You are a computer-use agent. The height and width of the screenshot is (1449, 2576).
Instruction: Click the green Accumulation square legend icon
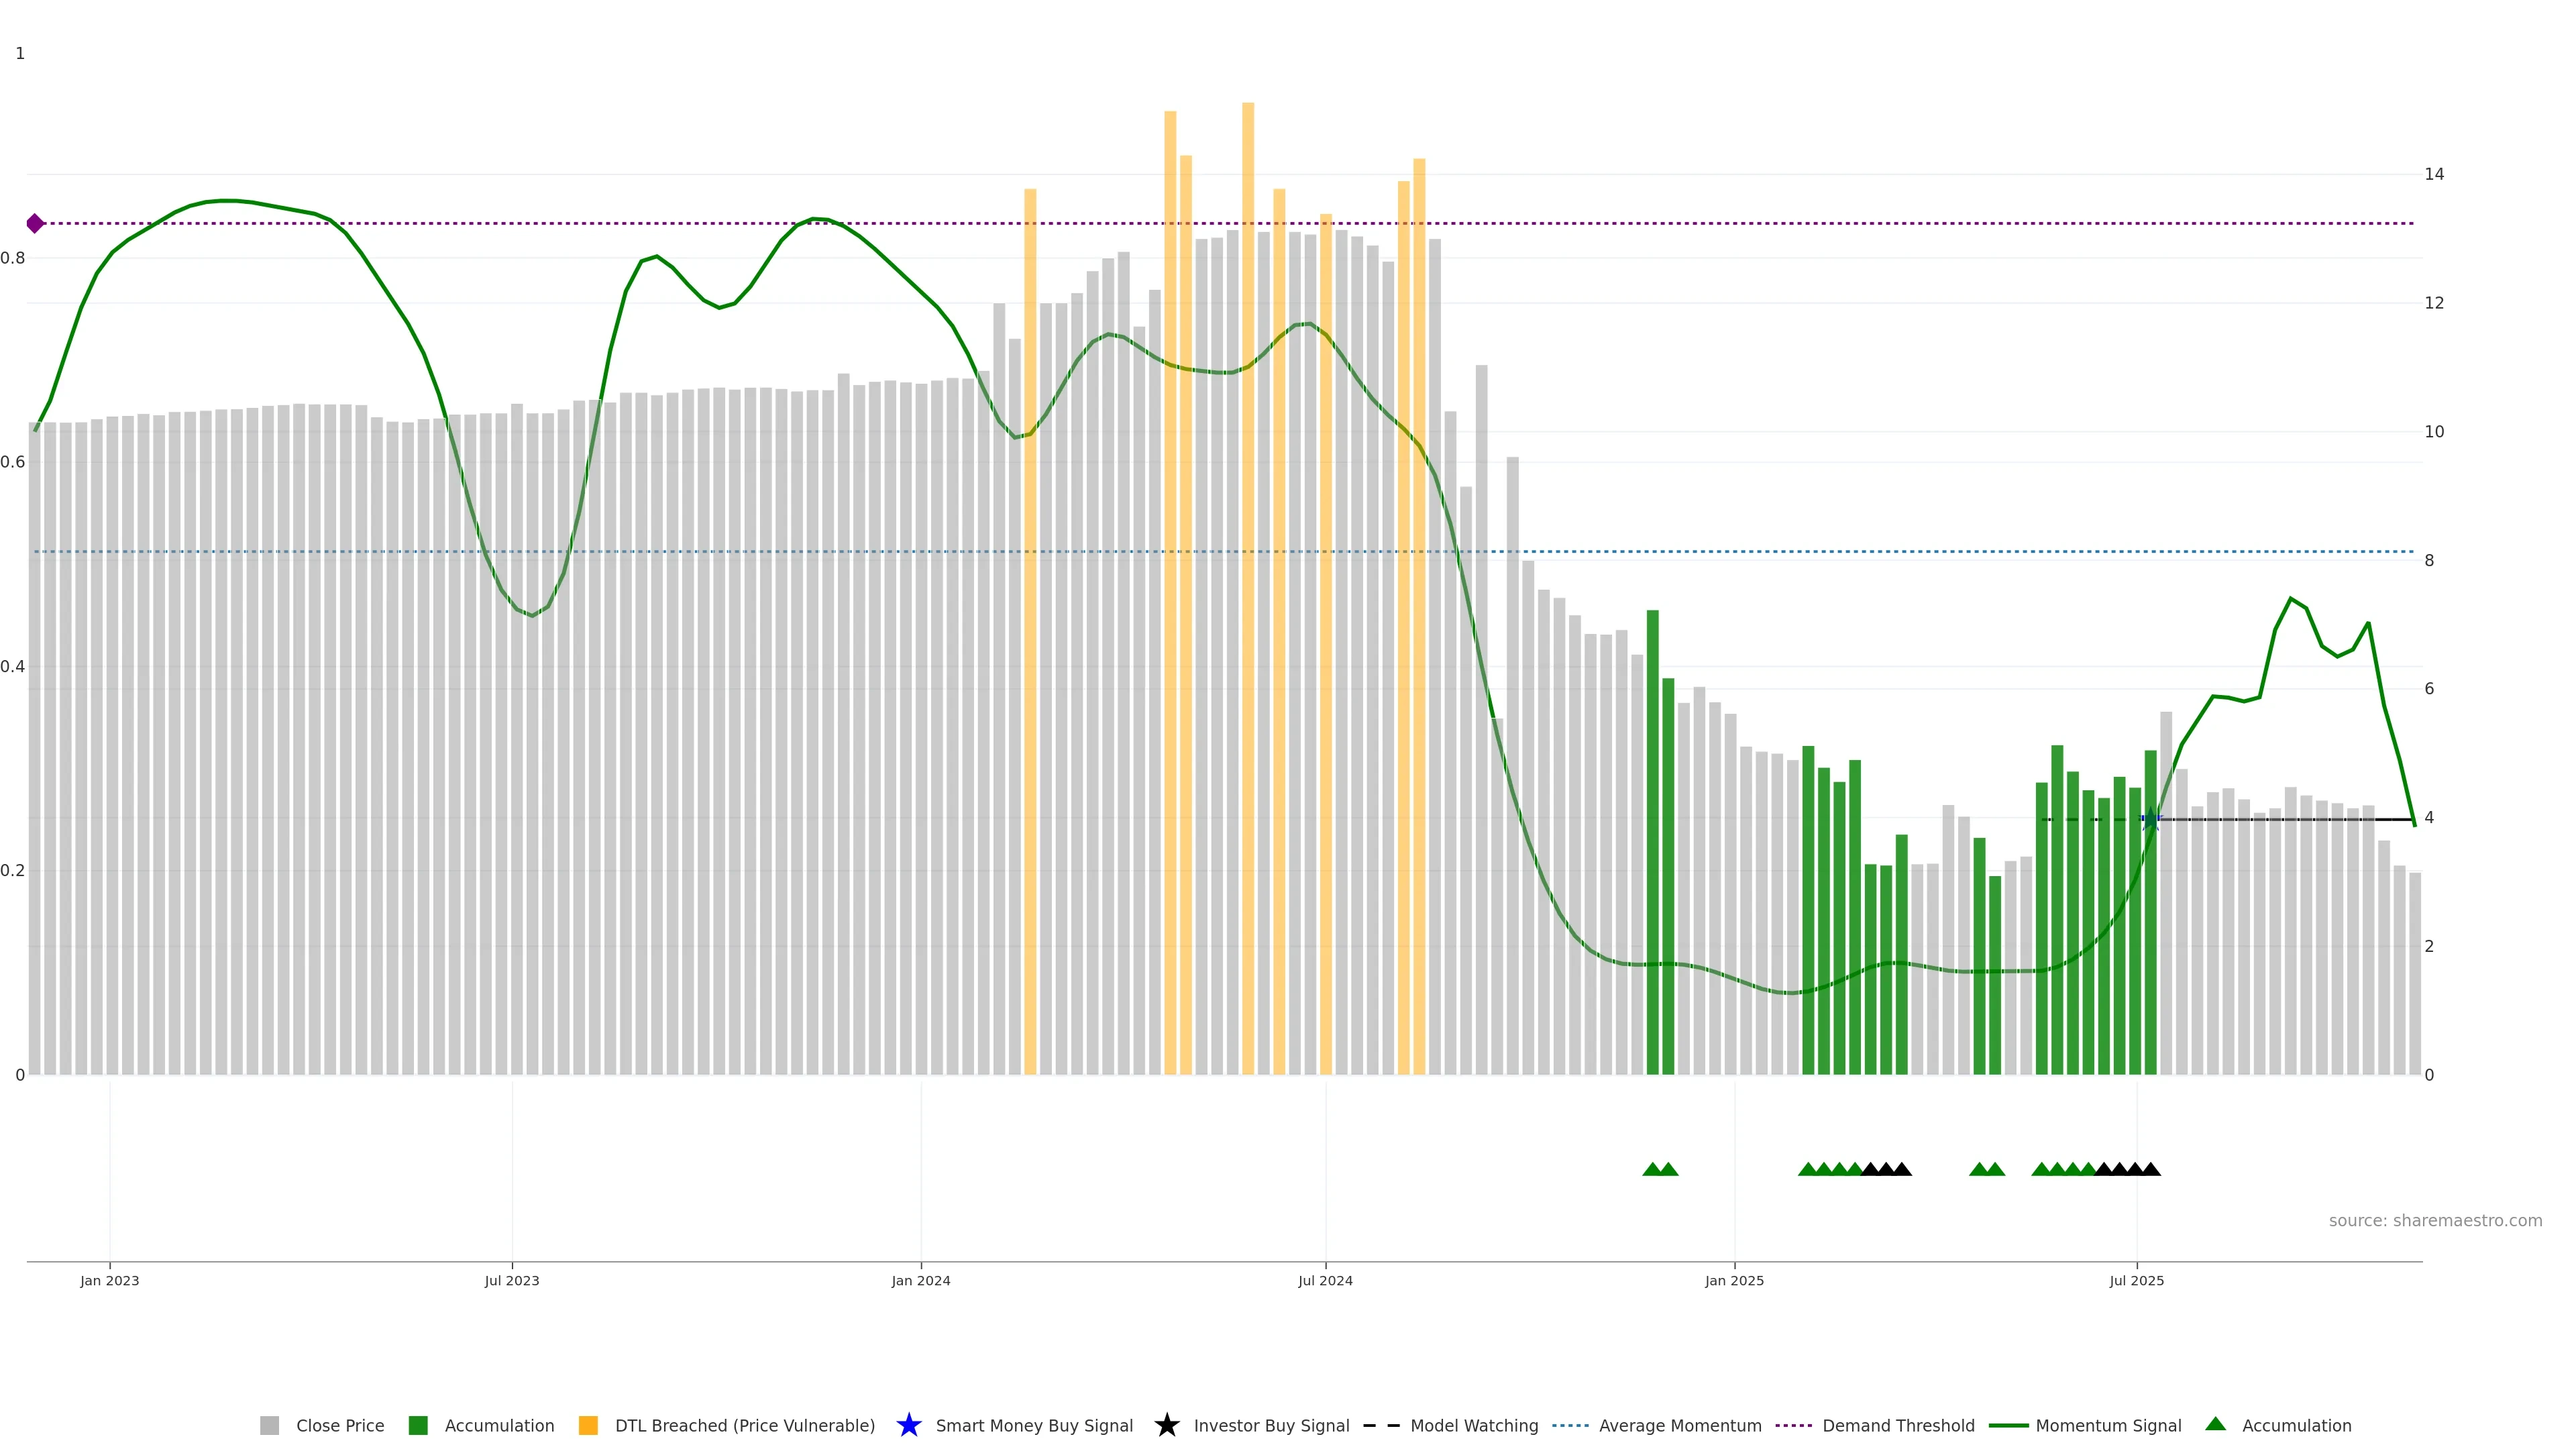(x=418, y=1425)
